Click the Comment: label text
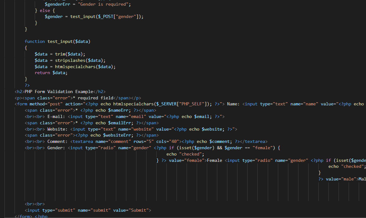Image resolution: width=366 pixels, height=218 pixels. click(x=57, y=142)
